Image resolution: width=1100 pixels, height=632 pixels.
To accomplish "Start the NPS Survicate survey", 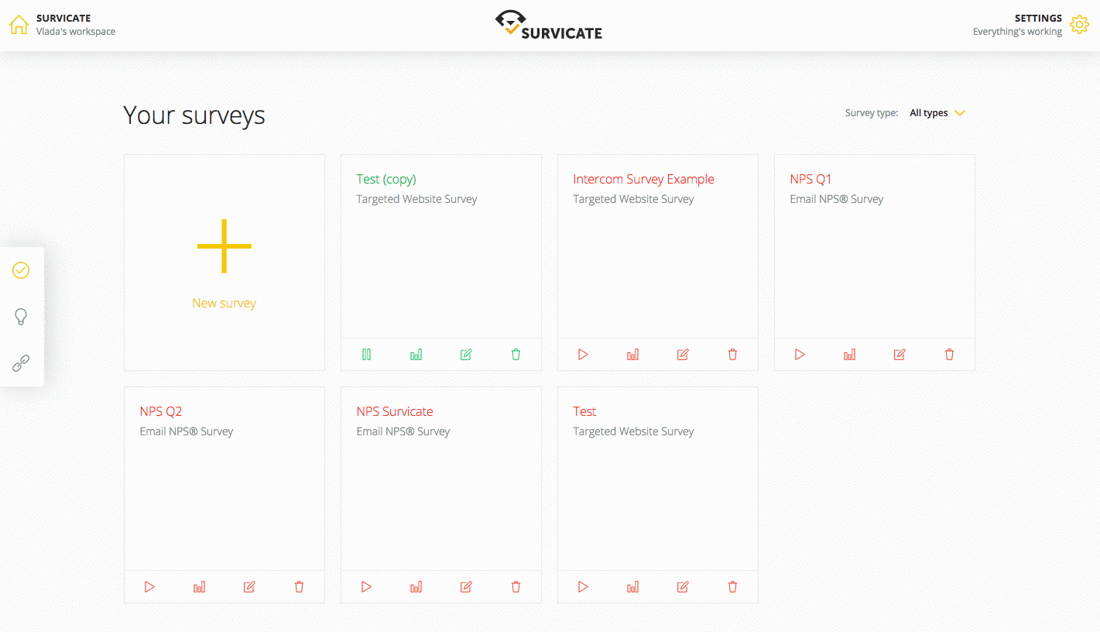I will [367, 587].
